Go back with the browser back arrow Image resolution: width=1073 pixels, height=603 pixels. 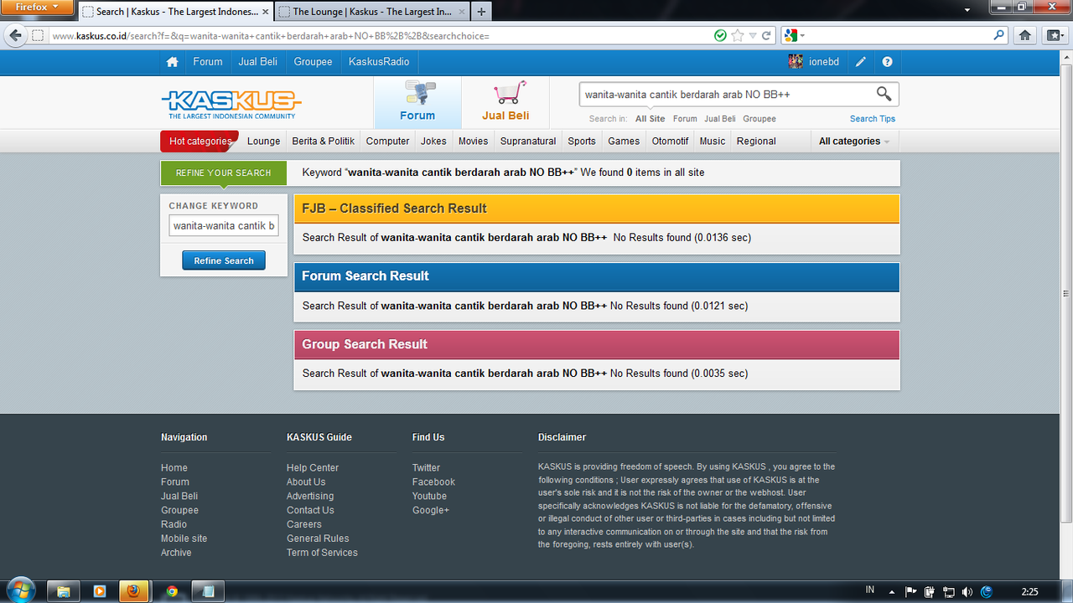coord(15,36)
